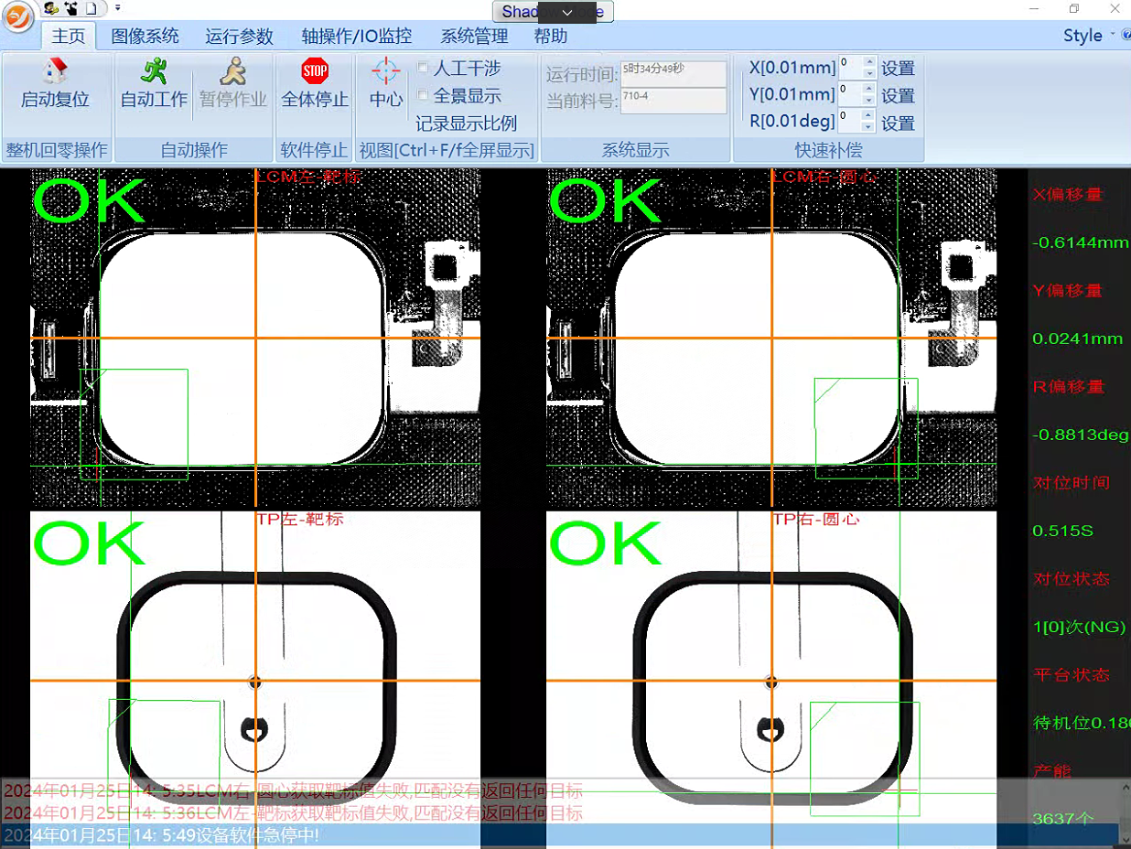Start 自动工作 with the green runner icon

[x=154, y=71]
